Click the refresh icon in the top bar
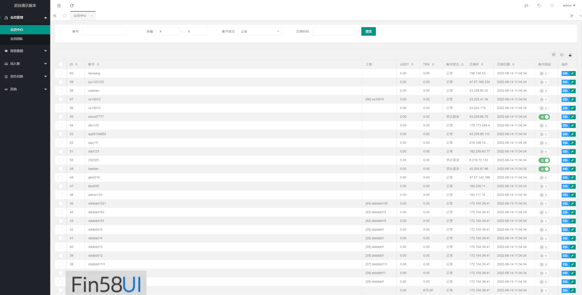 point(72,6)
